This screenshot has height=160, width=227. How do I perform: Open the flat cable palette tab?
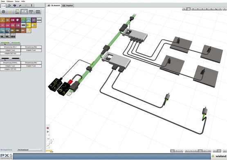[15, 5]
